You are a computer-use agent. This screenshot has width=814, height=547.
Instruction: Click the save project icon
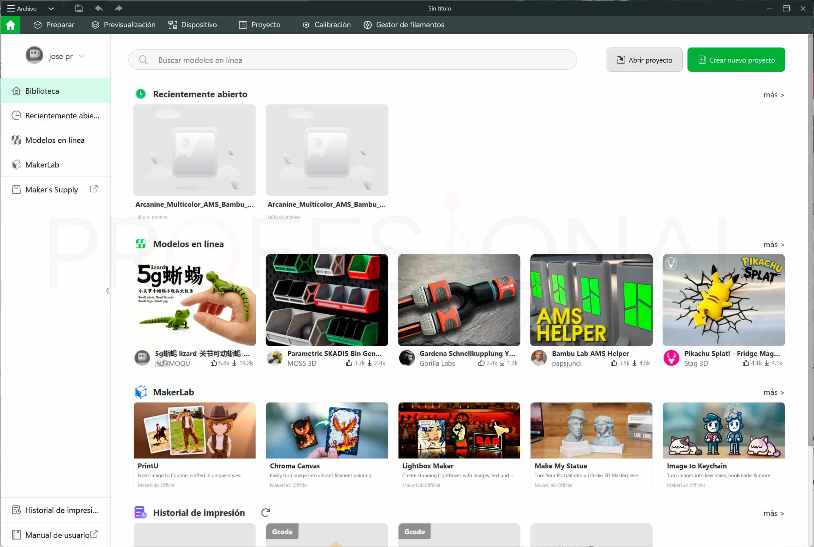[x=79, y=9]
